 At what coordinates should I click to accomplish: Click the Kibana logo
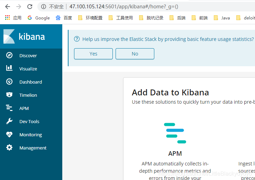[24, 36]
